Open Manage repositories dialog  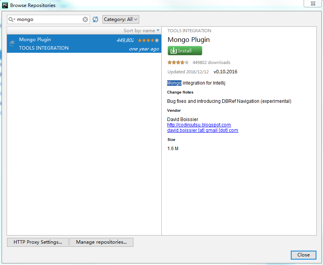101,242
